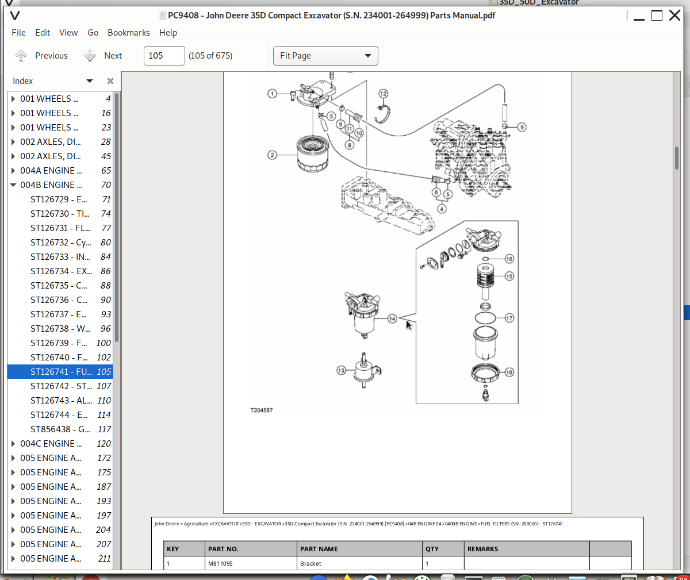Open the Go menu
The height and width of the screenshot is (580, 690).
(x=93, y=33)
